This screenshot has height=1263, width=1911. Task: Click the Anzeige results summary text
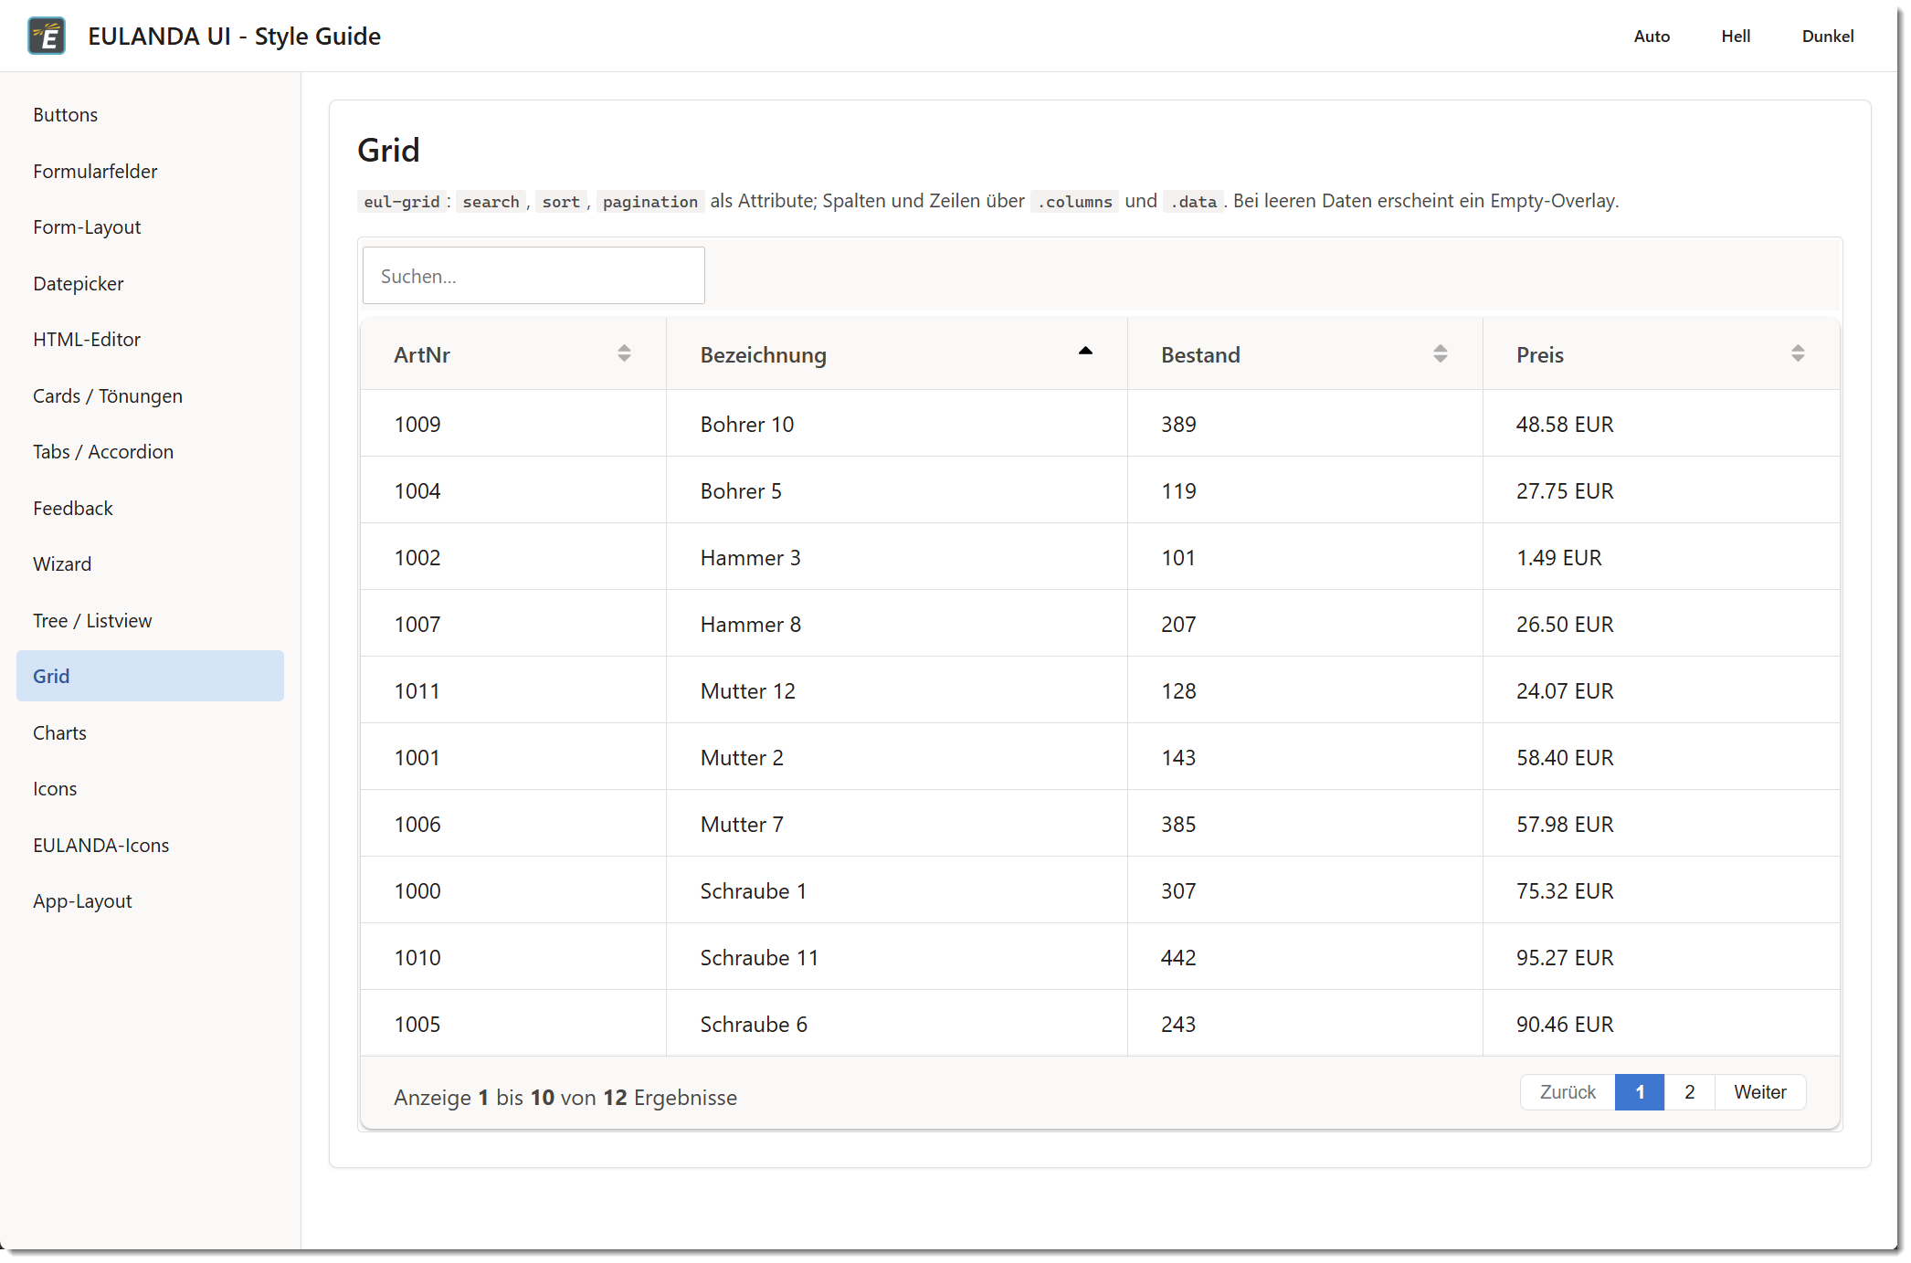click(x=565, y=1097)
